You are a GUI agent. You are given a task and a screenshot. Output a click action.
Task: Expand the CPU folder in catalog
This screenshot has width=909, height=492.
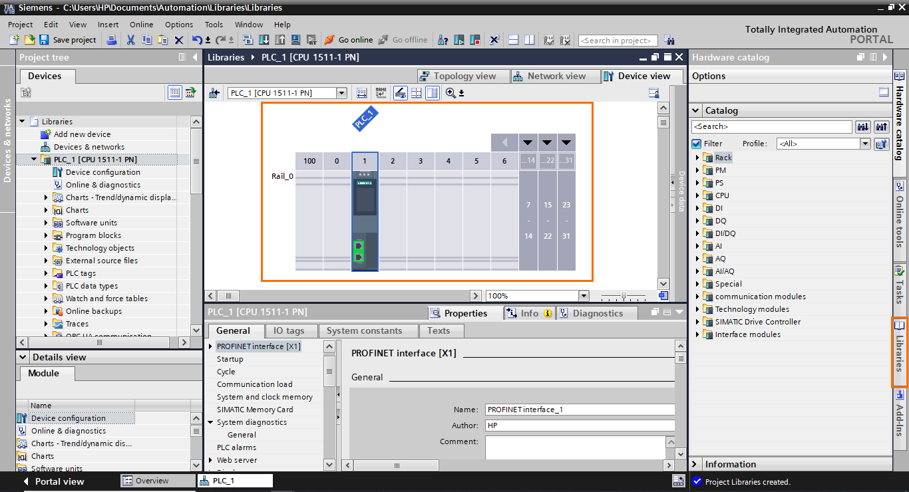(698, 195)
